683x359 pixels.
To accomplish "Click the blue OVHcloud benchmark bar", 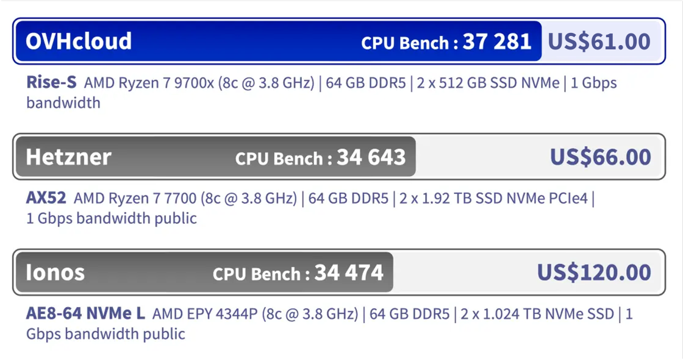I will (244, 41).
